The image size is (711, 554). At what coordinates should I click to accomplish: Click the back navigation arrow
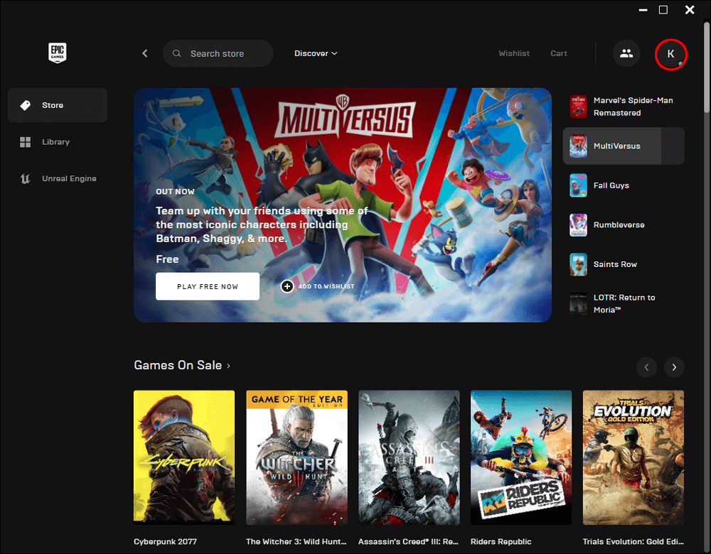144,53
